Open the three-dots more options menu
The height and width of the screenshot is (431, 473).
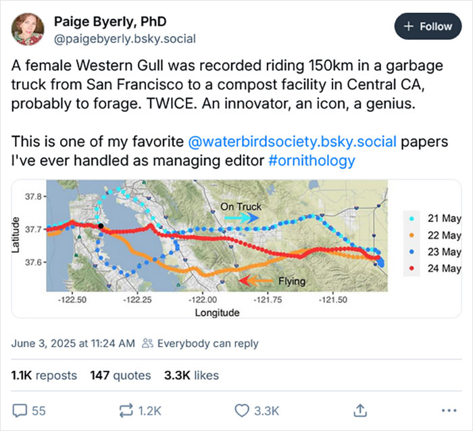pyautogui.click(x=448, y=409)
